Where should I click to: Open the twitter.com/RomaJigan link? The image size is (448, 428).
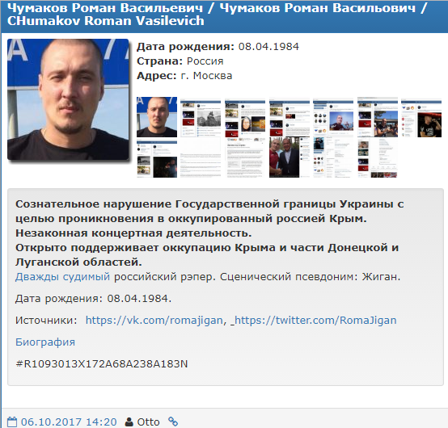coord(315,320)
